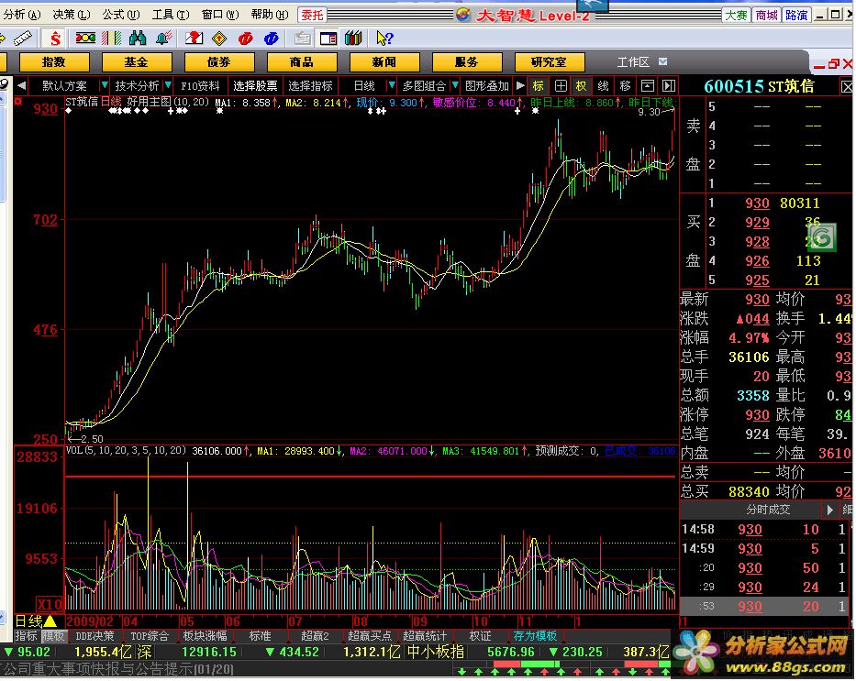Click the 移 move tool button

point(625,85)
